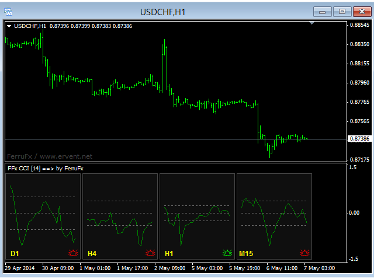Click the red bug icon in M15 panel
The height and width of the screenshot is (280, 374).
(x=304, y=253)
